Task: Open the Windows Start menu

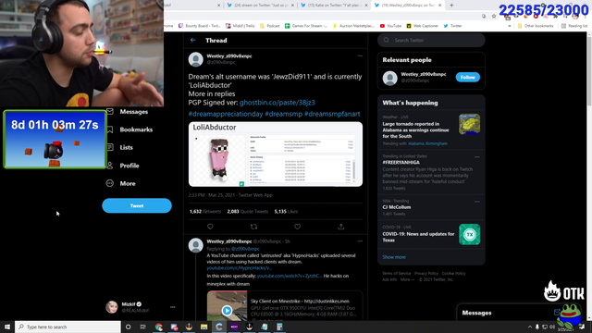Action: pyautogui.click(x=7, y=327)
